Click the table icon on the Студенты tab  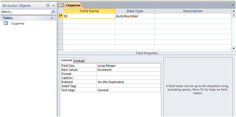[x=62, y=5]
